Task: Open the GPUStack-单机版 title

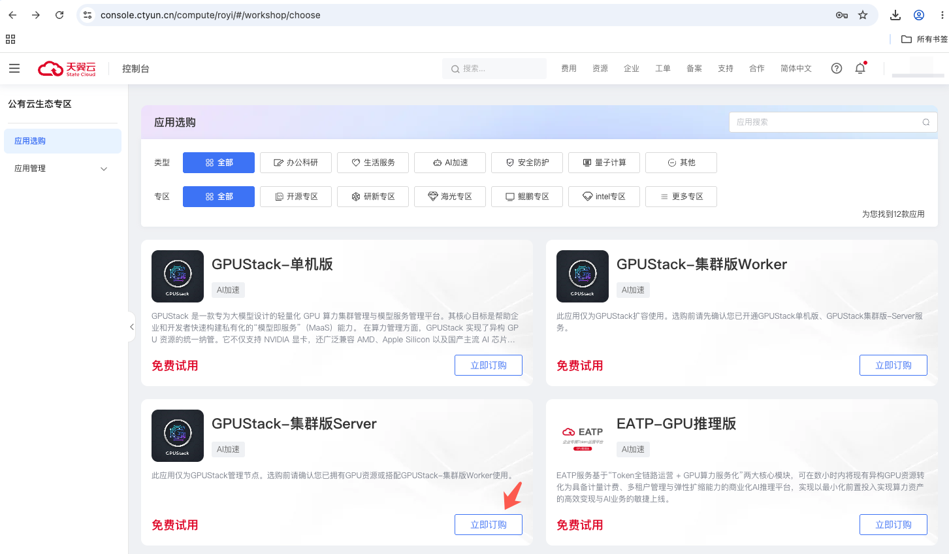Action: point(272,264)
